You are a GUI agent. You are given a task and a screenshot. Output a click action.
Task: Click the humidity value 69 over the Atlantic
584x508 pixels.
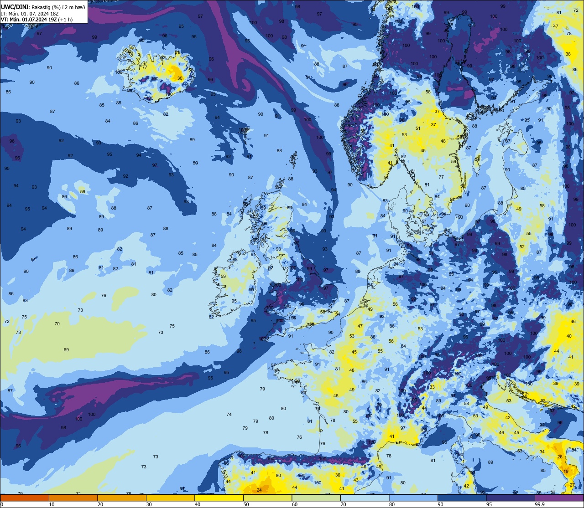(x=66, y=350)
